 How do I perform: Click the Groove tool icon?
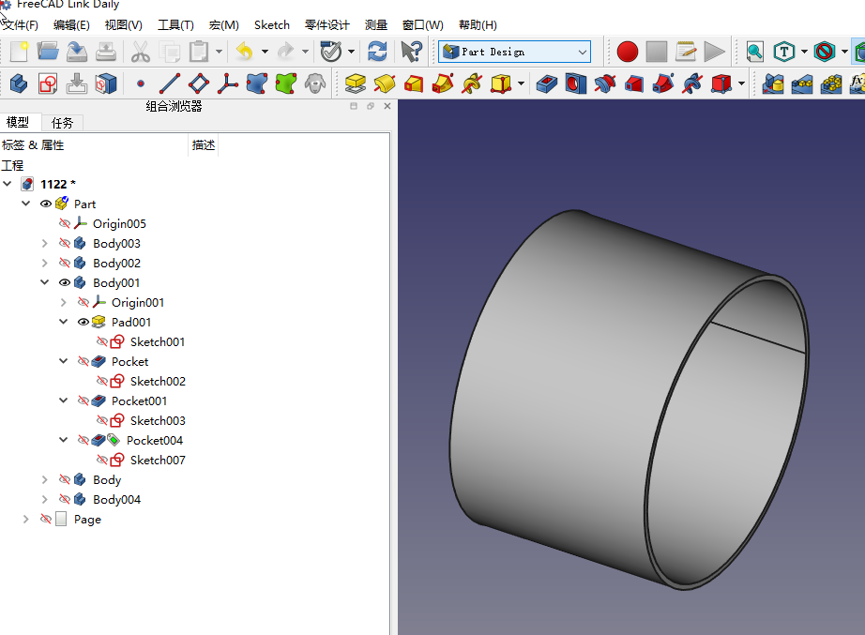tap(605, 83)
